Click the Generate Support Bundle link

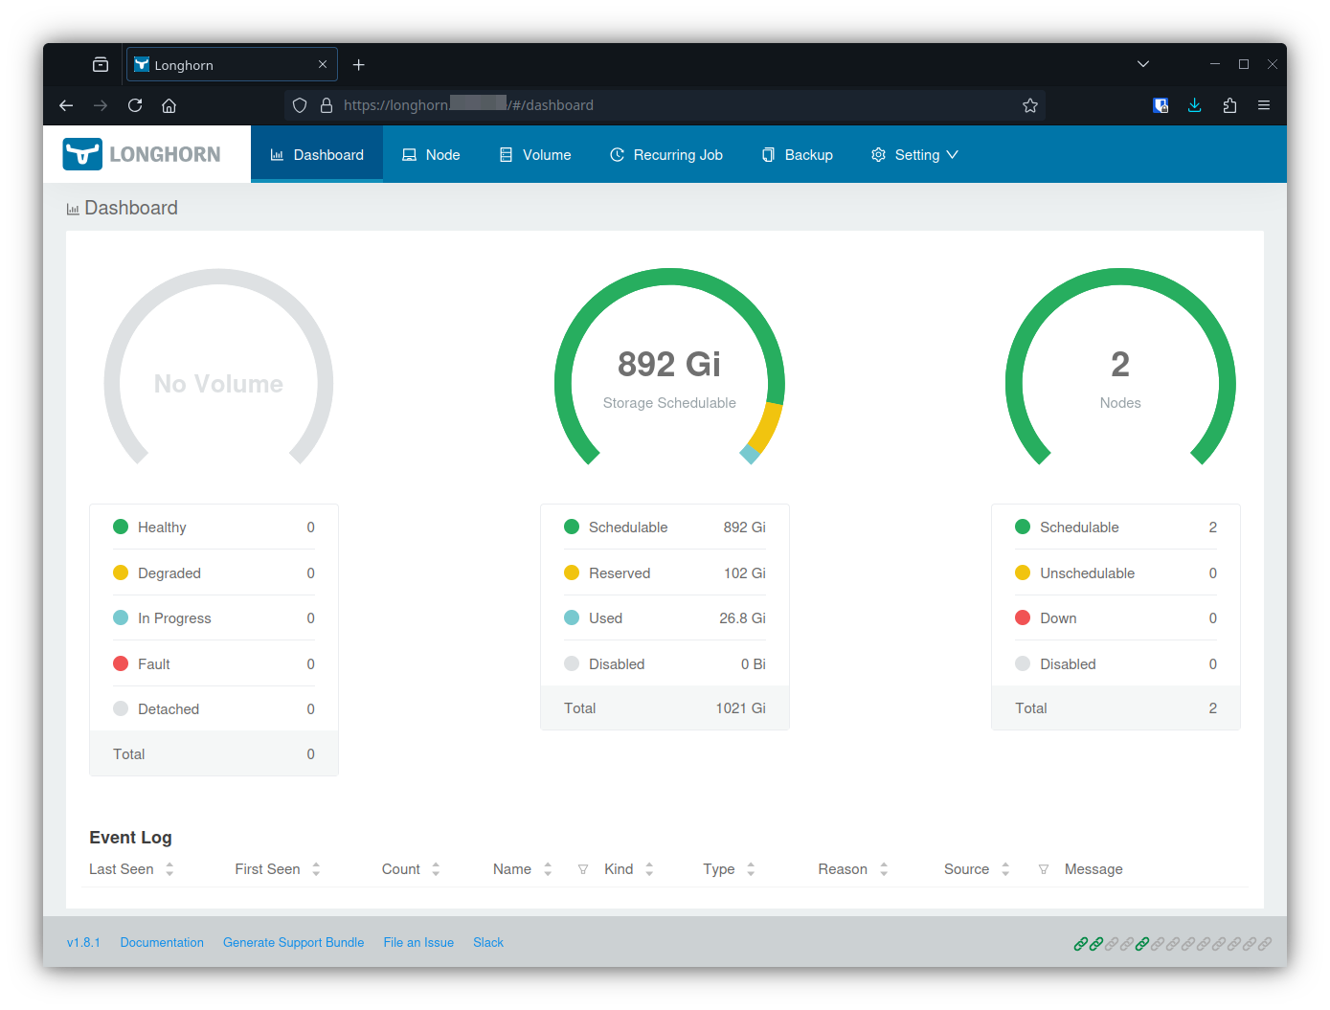293,943
